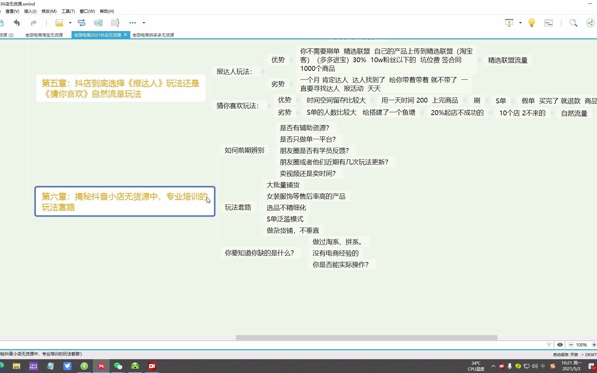Collapse the 猜你喜欢玩法 branch
Viewport: 597px width, 373px height.
pyautogui.click(x=269, y=106)
